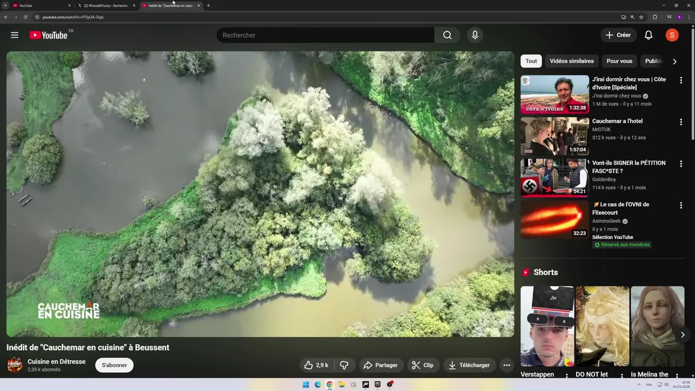Close the #DonaldTrump tab

click(x=134, y=5)
